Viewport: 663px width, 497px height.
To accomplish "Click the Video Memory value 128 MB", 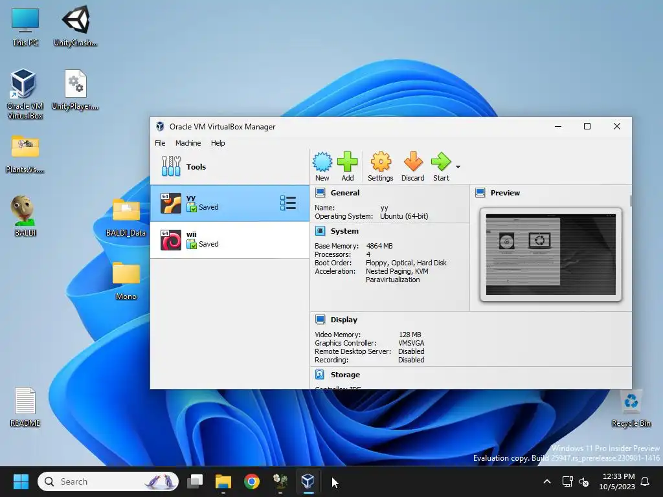I will (x=410, y=335).
